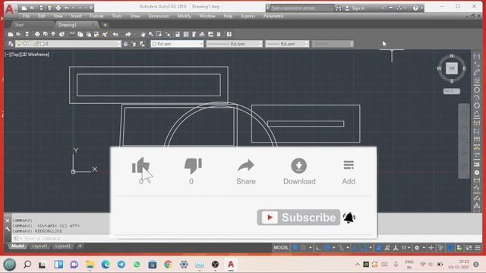Screen dimensions: 486x273
Task: Open the File menu
Action: (x=27, y=16)
